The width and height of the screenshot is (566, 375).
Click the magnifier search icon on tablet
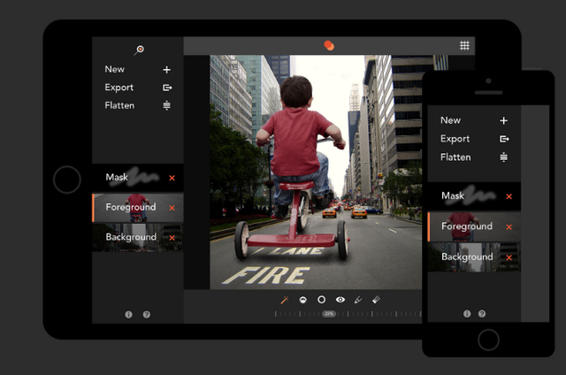[x=139, y=50]
